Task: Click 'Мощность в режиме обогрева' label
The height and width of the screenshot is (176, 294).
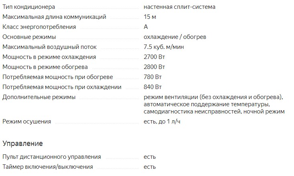Action: (x=45, y=67)
